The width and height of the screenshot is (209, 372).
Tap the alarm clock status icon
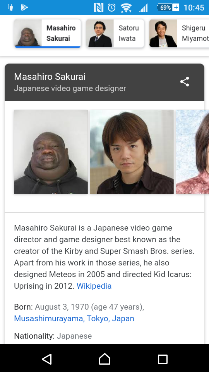[111, 8]
